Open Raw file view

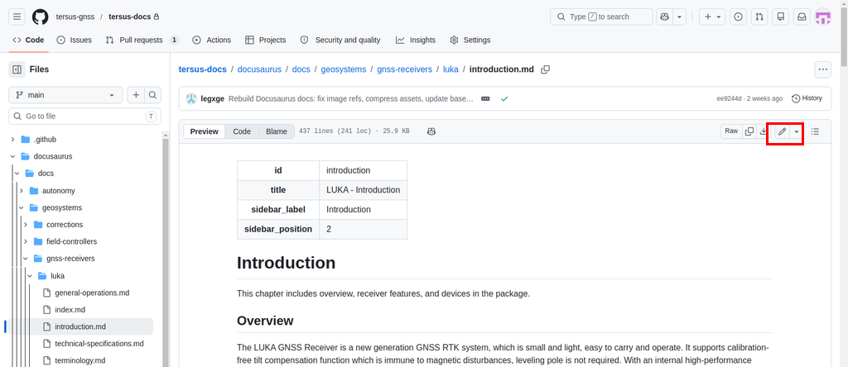click(x=731, y=131)
